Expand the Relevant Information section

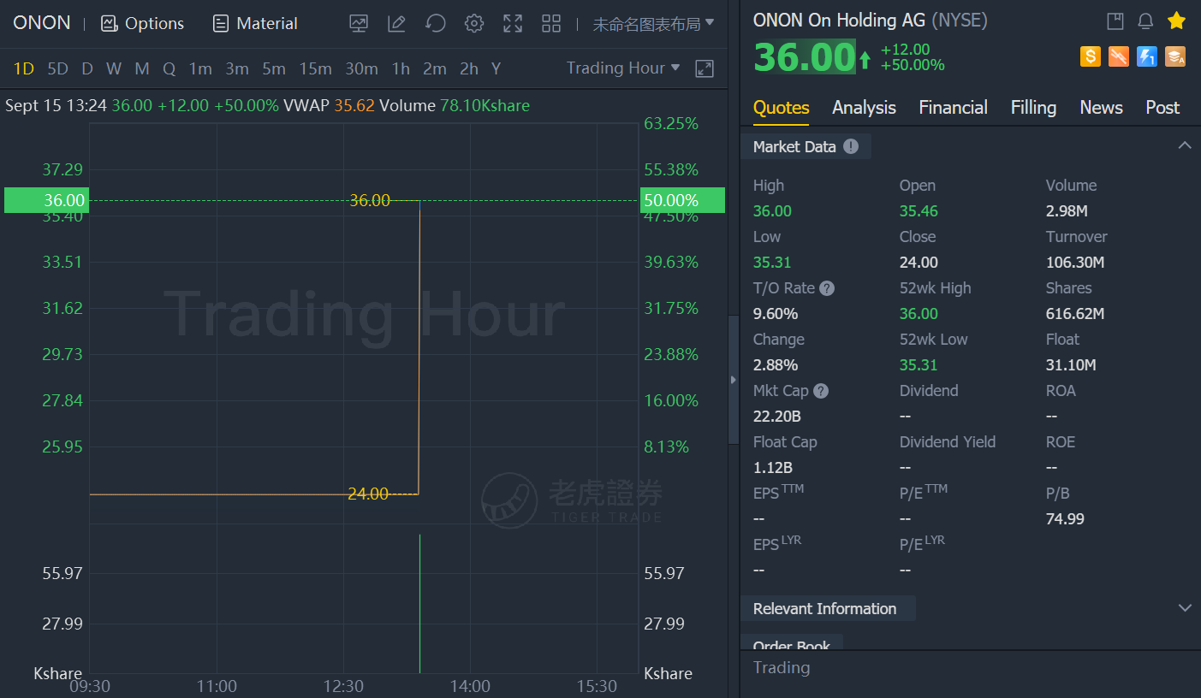click(1185, 608)
